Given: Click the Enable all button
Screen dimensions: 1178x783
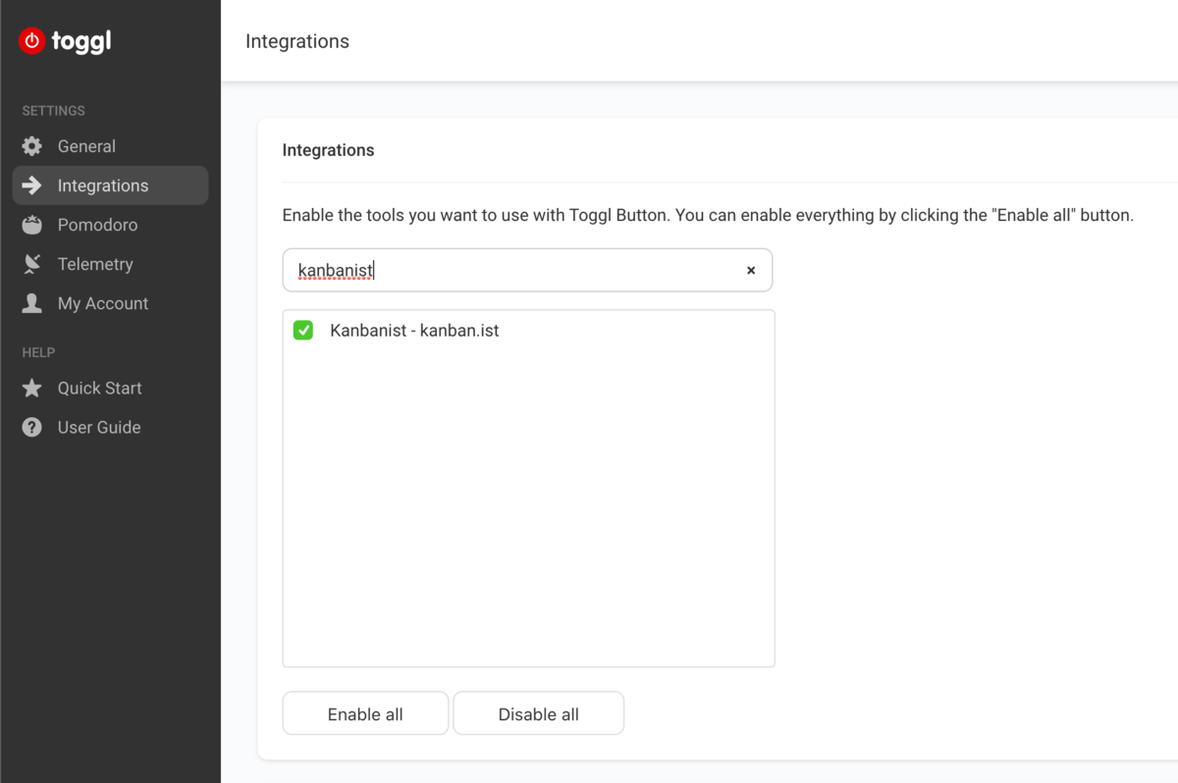Looking at the screenshot, I should click(365, 713).
